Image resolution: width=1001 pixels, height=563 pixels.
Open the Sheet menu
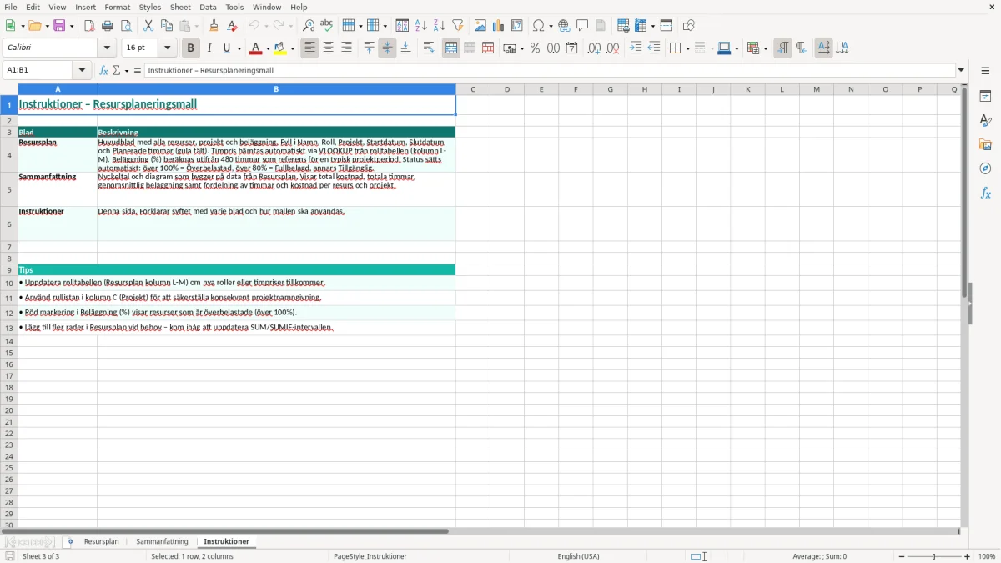(x=180, y=7)
